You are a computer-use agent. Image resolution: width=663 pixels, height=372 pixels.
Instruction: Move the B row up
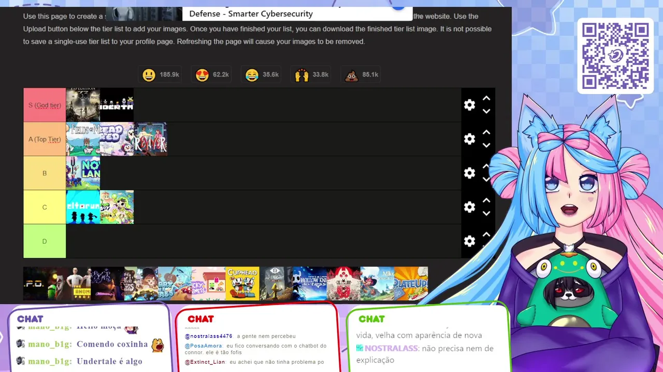click(486, 166)
